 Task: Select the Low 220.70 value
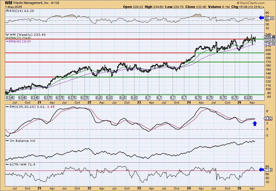click(174, 7)
